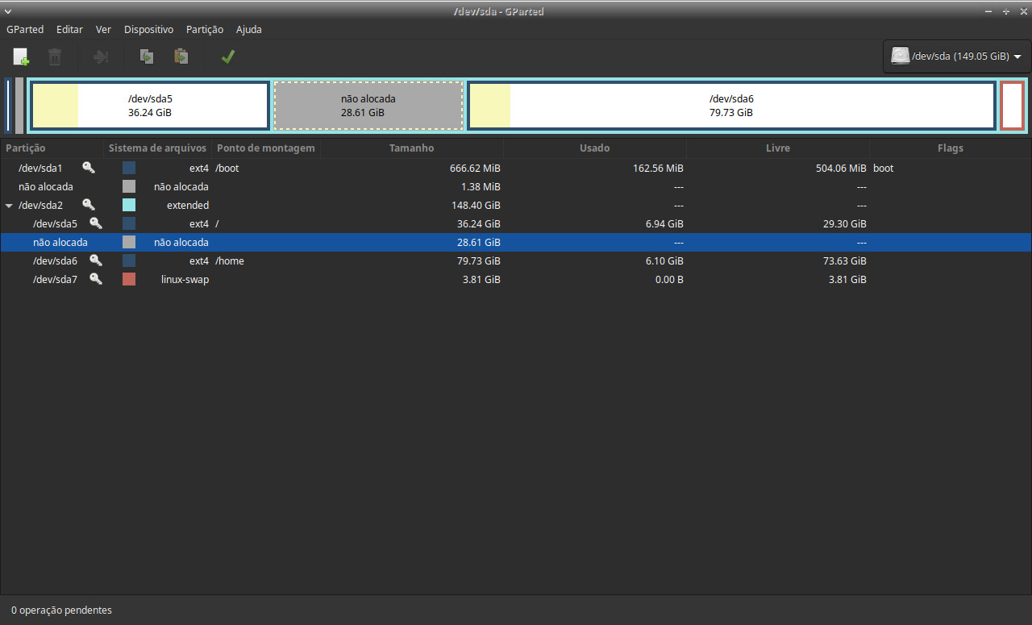This screenshot has height=625, width=1032.
Task: Select /dev/sda6 block in disk map
Action: (731, 106)
